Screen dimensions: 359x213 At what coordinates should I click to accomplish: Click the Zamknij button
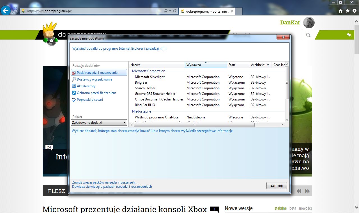pos(277,185)
